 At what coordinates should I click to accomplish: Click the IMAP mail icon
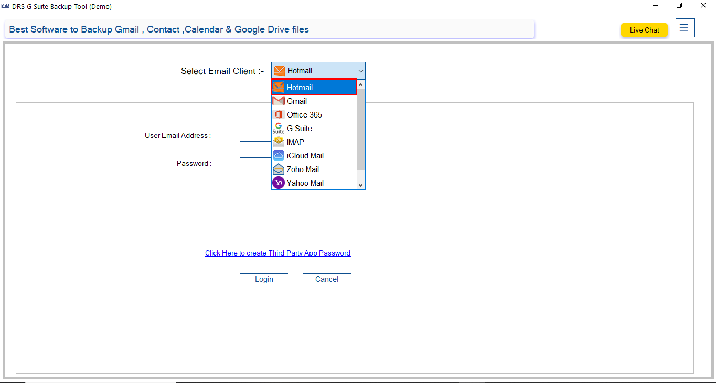pos(279,142)
